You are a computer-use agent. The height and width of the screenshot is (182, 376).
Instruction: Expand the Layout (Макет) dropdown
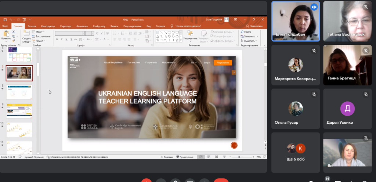pos(40,32)
